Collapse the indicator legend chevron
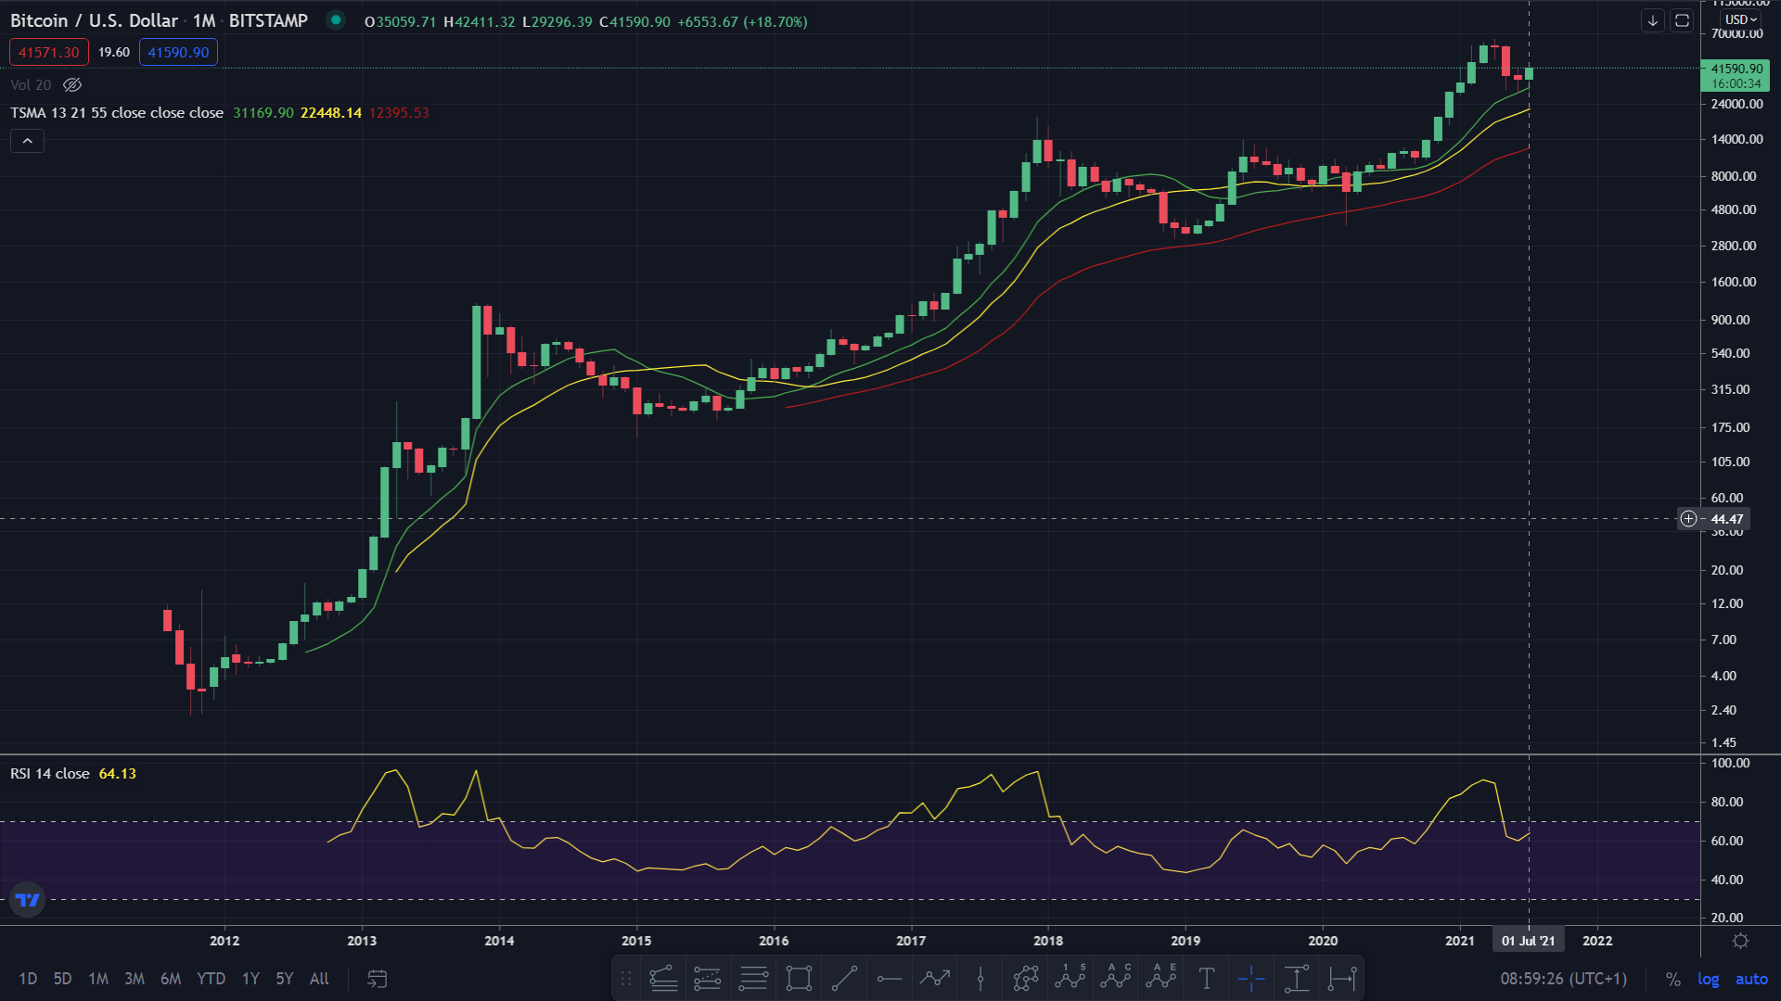 [27, 141]
